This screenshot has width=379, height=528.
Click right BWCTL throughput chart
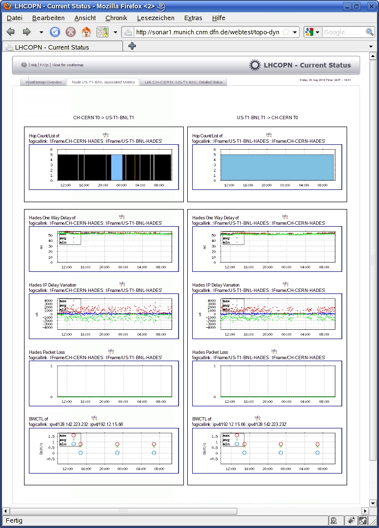[x=267, y=450]
